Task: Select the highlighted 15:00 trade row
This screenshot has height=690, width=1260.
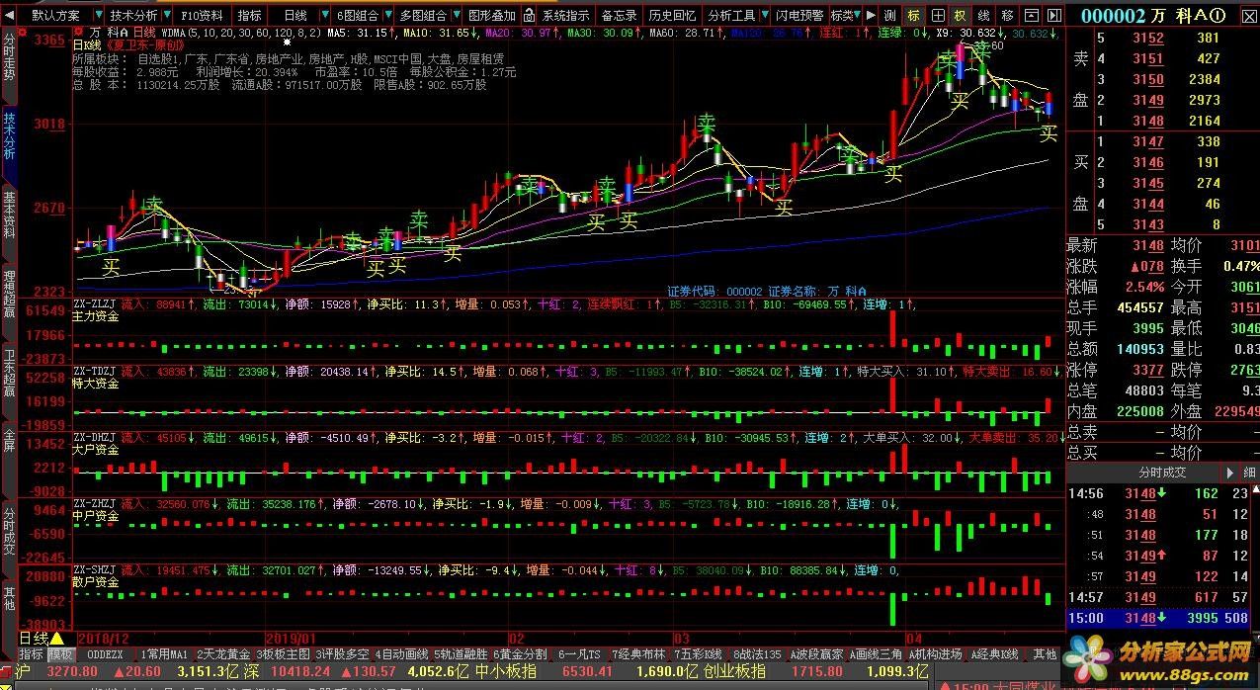Action: click(1157, 619)
